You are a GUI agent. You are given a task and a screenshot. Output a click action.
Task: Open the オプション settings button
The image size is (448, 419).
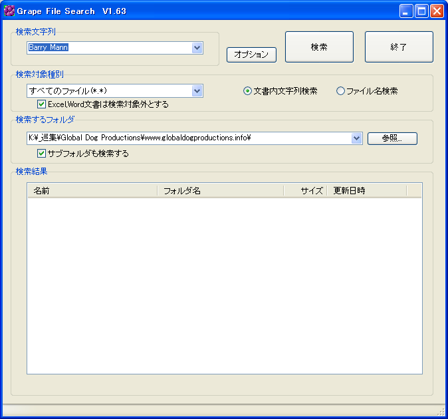point(251,55)
